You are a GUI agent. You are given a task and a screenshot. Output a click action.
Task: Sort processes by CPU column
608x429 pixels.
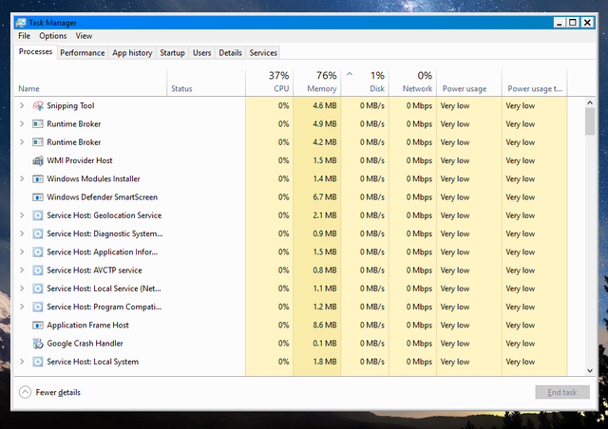270,83
